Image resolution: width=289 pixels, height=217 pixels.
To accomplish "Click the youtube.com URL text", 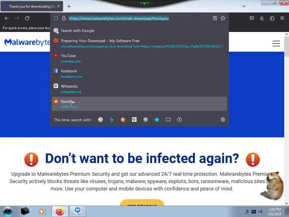I will [x=71, y=61].
